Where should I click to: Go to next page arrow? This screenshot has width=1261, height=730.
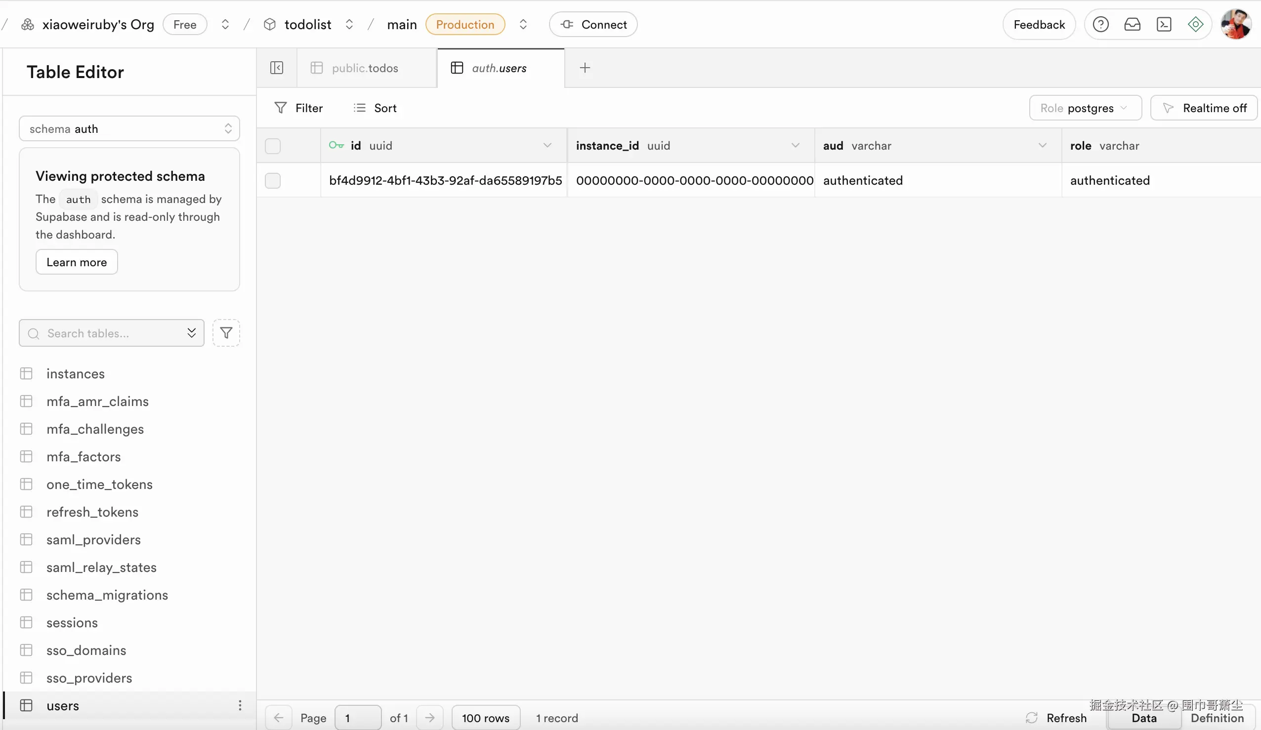430,718
